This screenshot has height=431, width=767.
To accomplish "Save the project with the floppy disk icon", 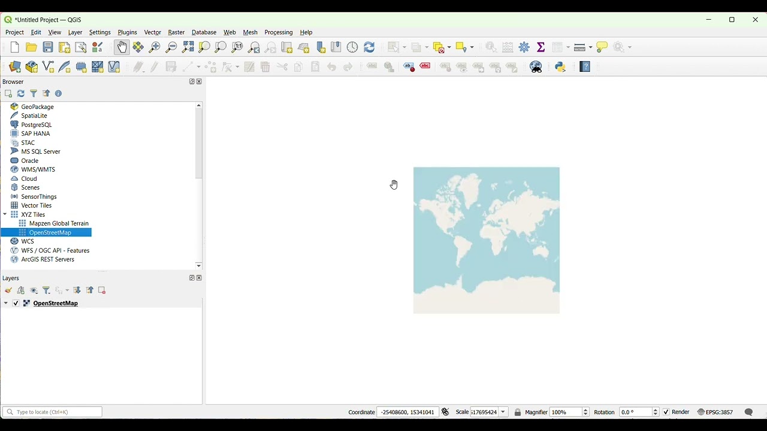I will 48,47.
